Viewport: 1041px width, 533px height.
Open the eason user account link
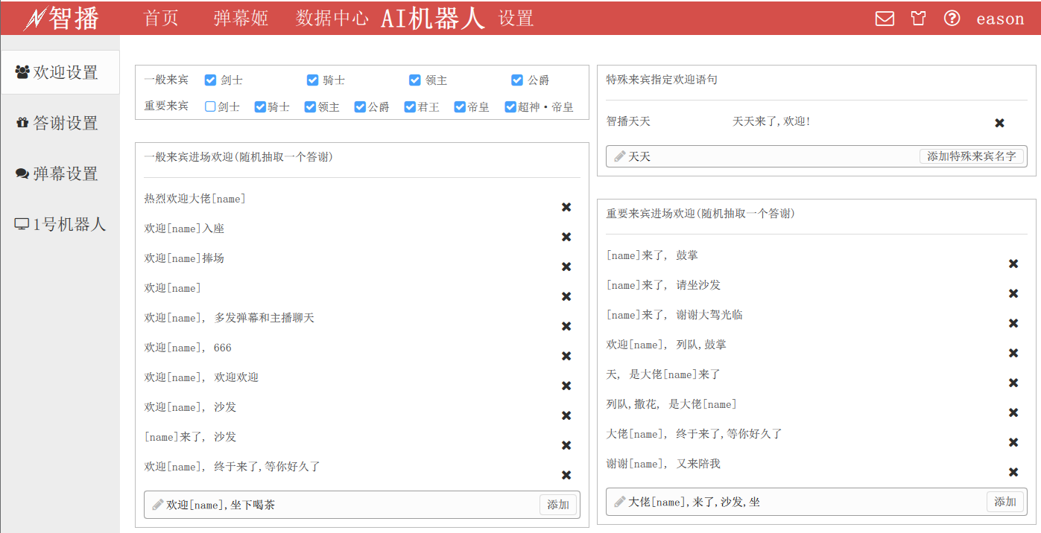[1000, 19]
